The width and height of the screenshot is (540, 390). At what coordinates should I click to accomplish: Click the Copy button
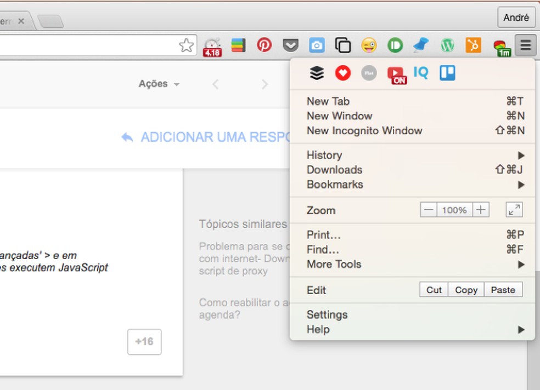(x=466, y=290)
